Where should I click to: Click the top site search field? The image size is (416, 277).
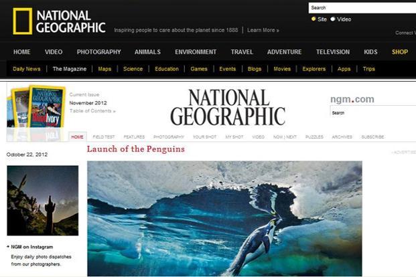(x=362, y=8)
